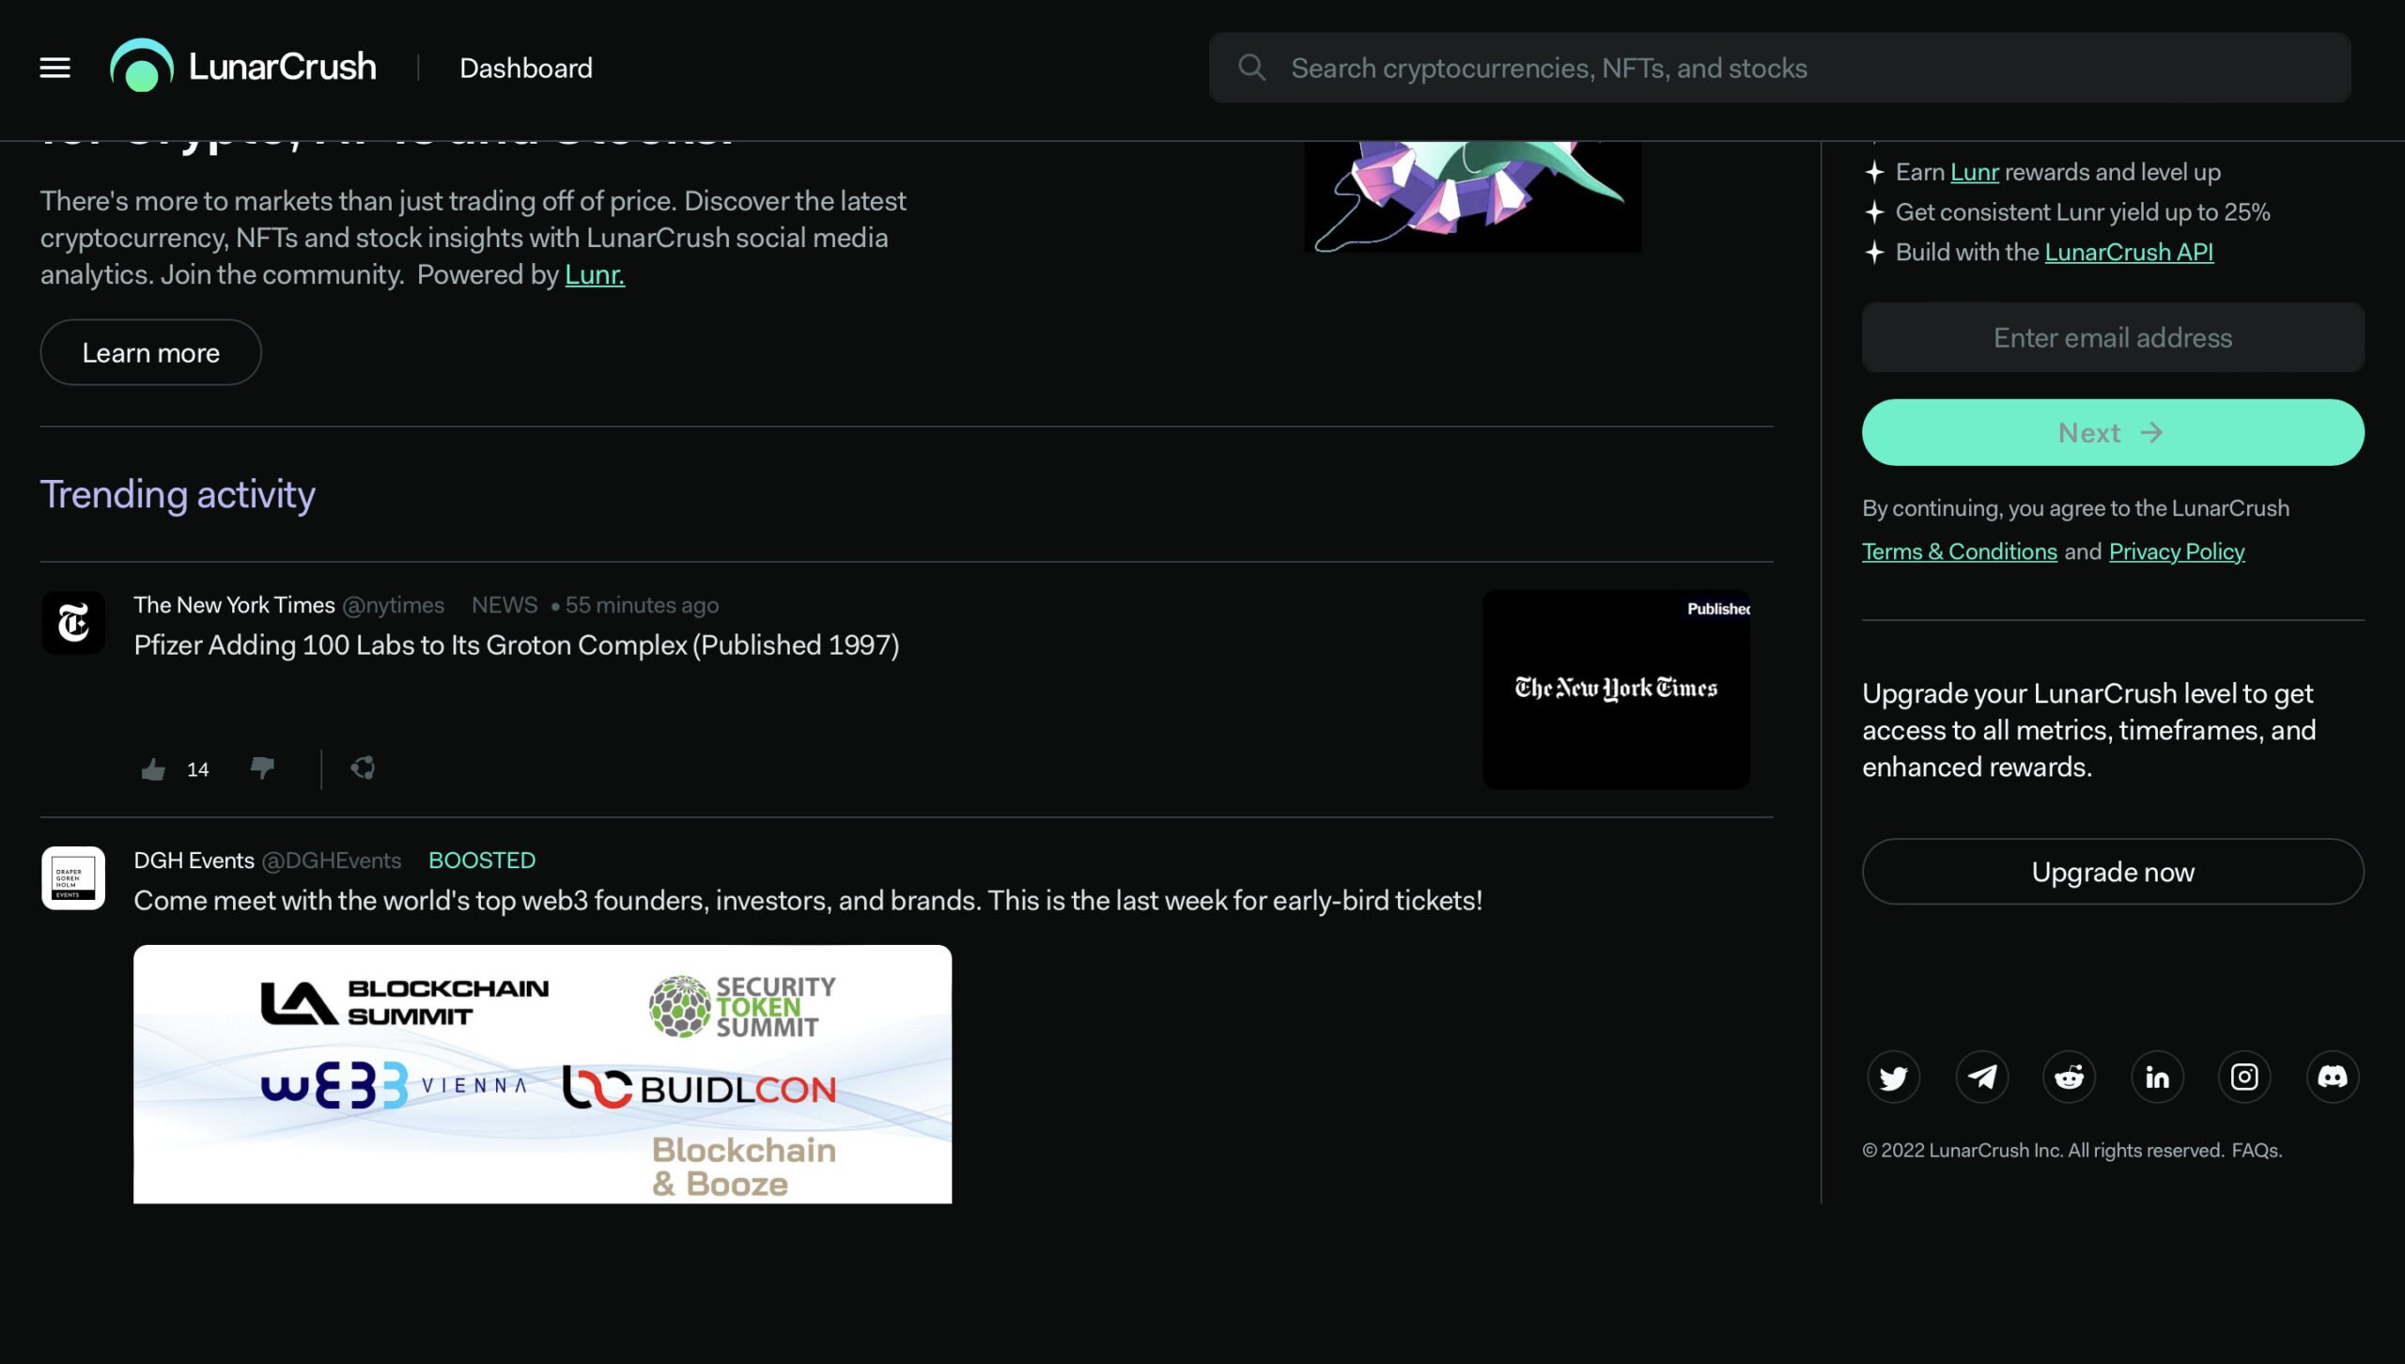
Task: Open LunarCrush Instagram profile
Action: coord(2244,1077)
